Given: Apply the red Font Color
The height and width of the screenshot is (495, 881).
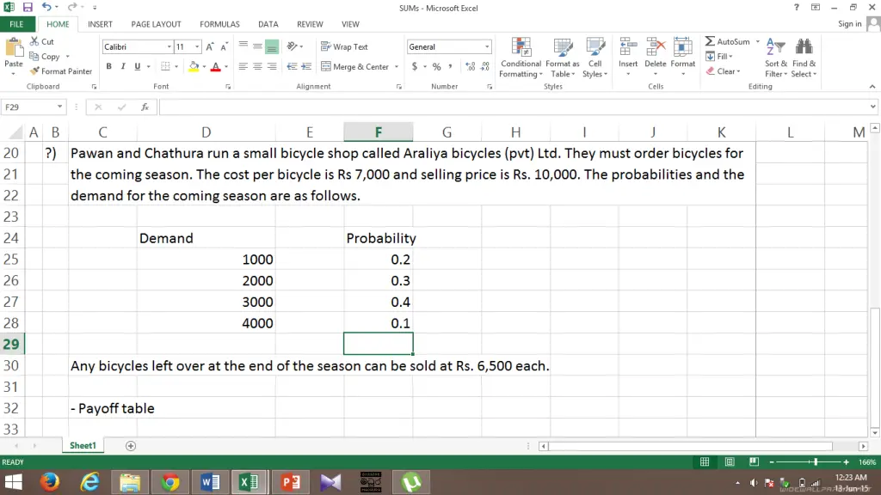Looking at the screenshot, I should click(216, 66).
